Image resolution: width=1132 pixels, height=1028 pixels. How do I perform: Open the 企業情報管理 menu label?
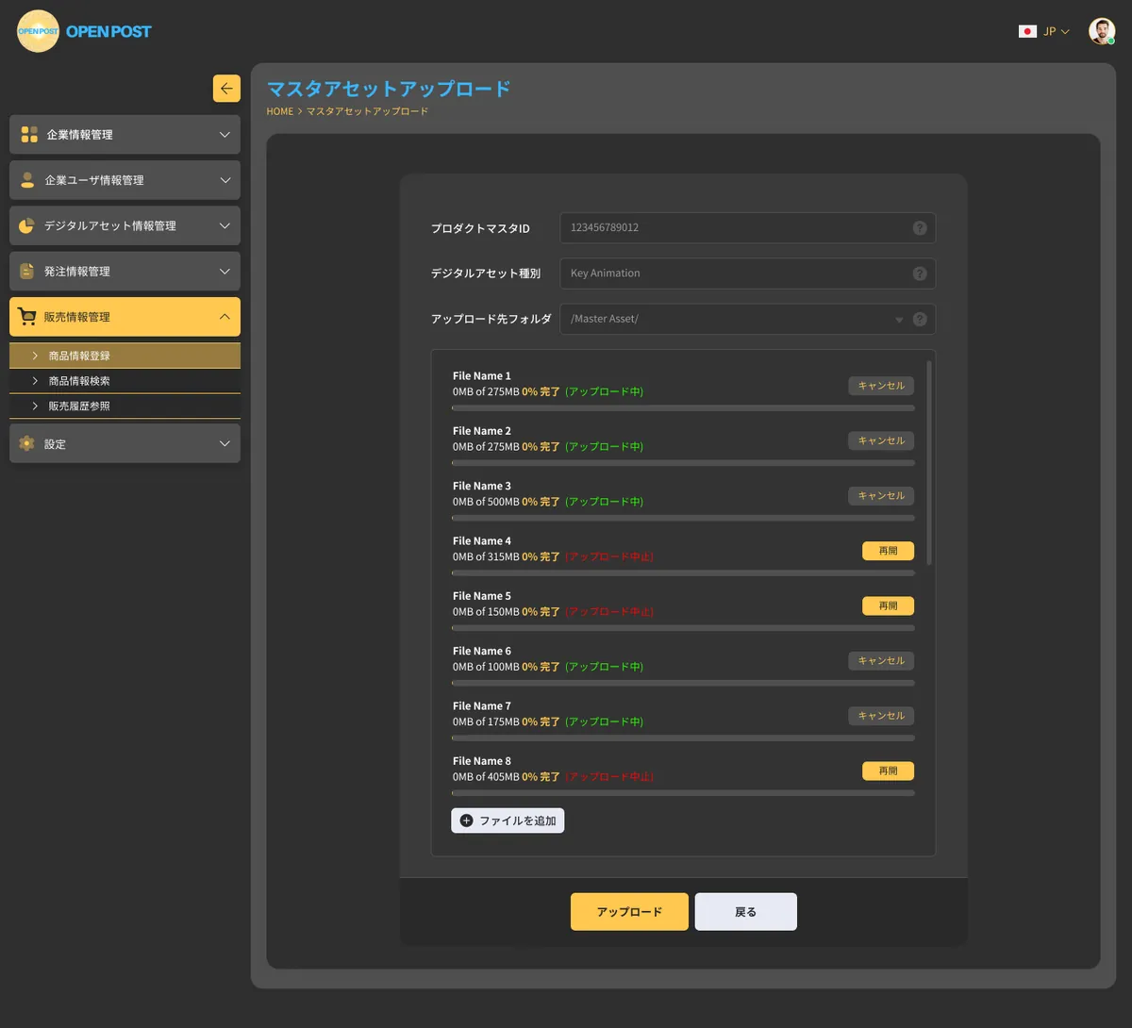(x=79, y=135)
